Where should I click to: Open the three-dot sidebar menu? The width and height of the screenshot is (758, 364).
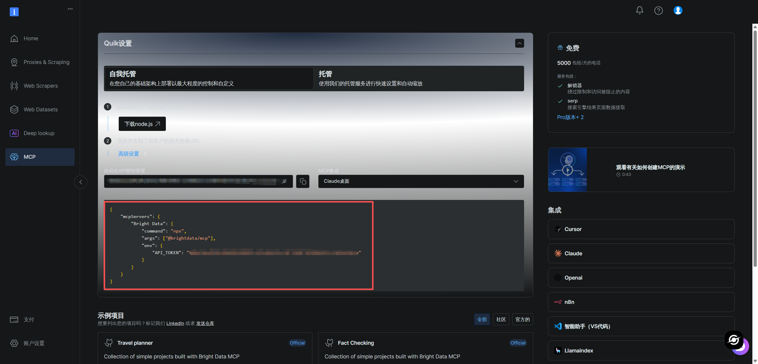point(70,9)
